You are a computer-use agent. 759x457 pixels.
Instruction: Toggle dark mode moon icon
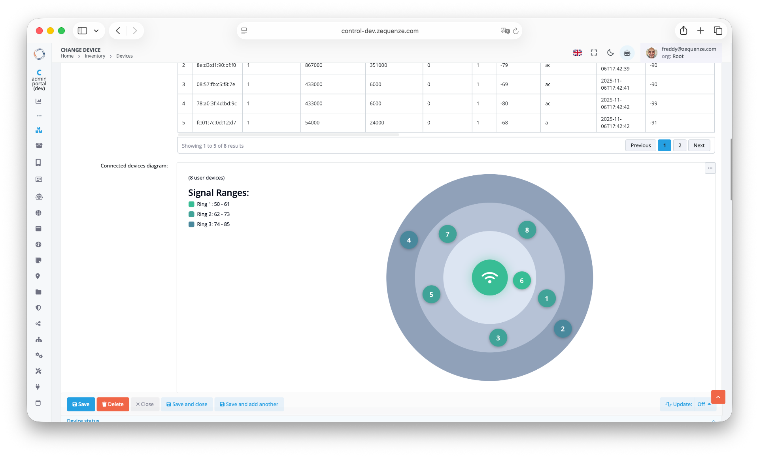click(610, 53)
